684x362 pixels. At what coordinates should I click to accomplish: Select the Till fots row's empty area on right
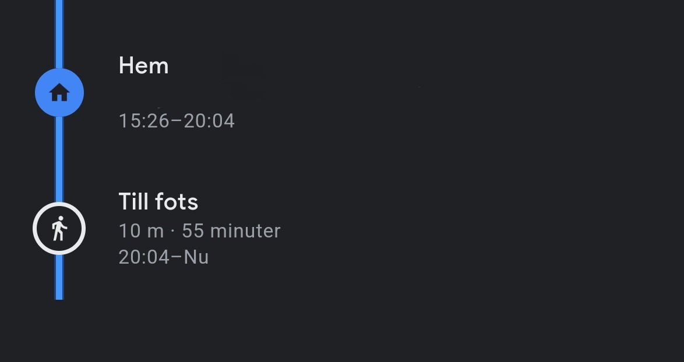point(480,228)
